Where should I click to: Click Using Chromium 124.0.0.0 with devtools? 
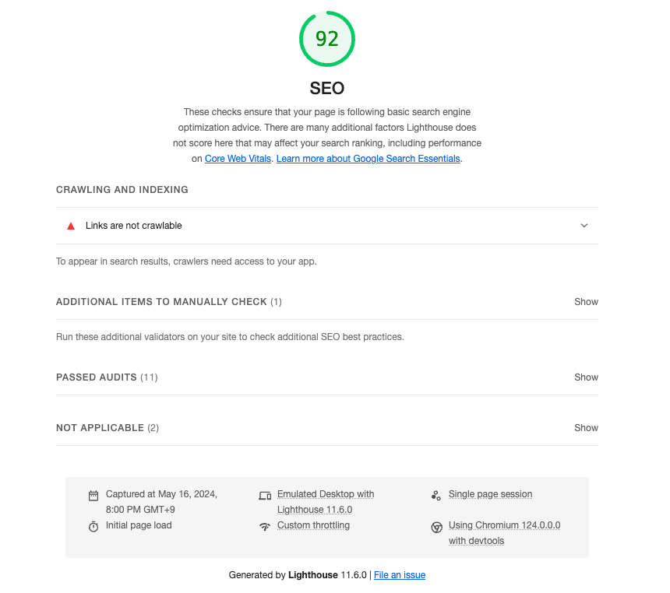(504, 533)
